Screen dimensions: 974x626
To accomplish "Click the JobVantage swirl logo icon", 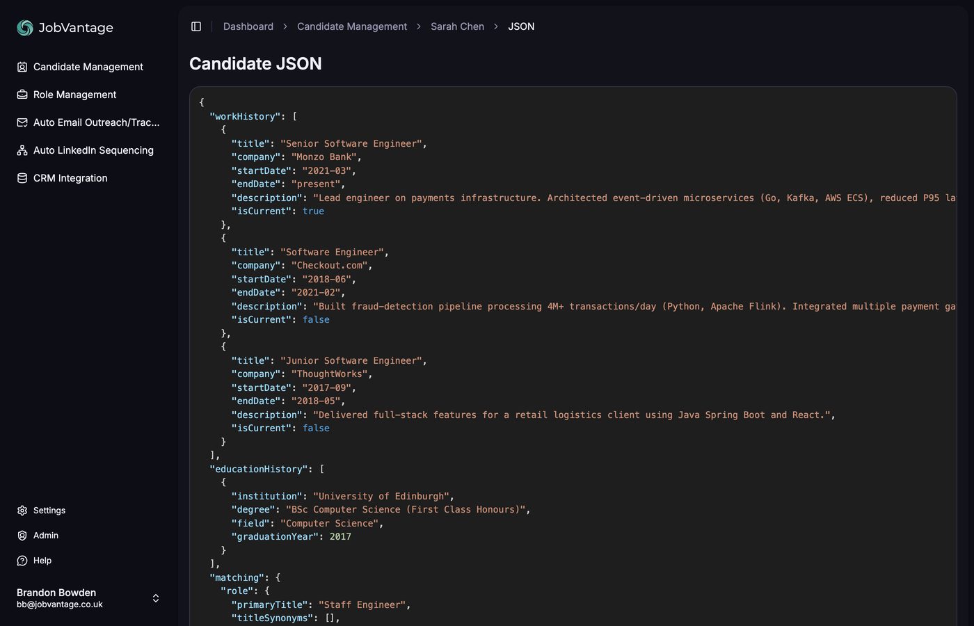I will click(x=25, y=28).
